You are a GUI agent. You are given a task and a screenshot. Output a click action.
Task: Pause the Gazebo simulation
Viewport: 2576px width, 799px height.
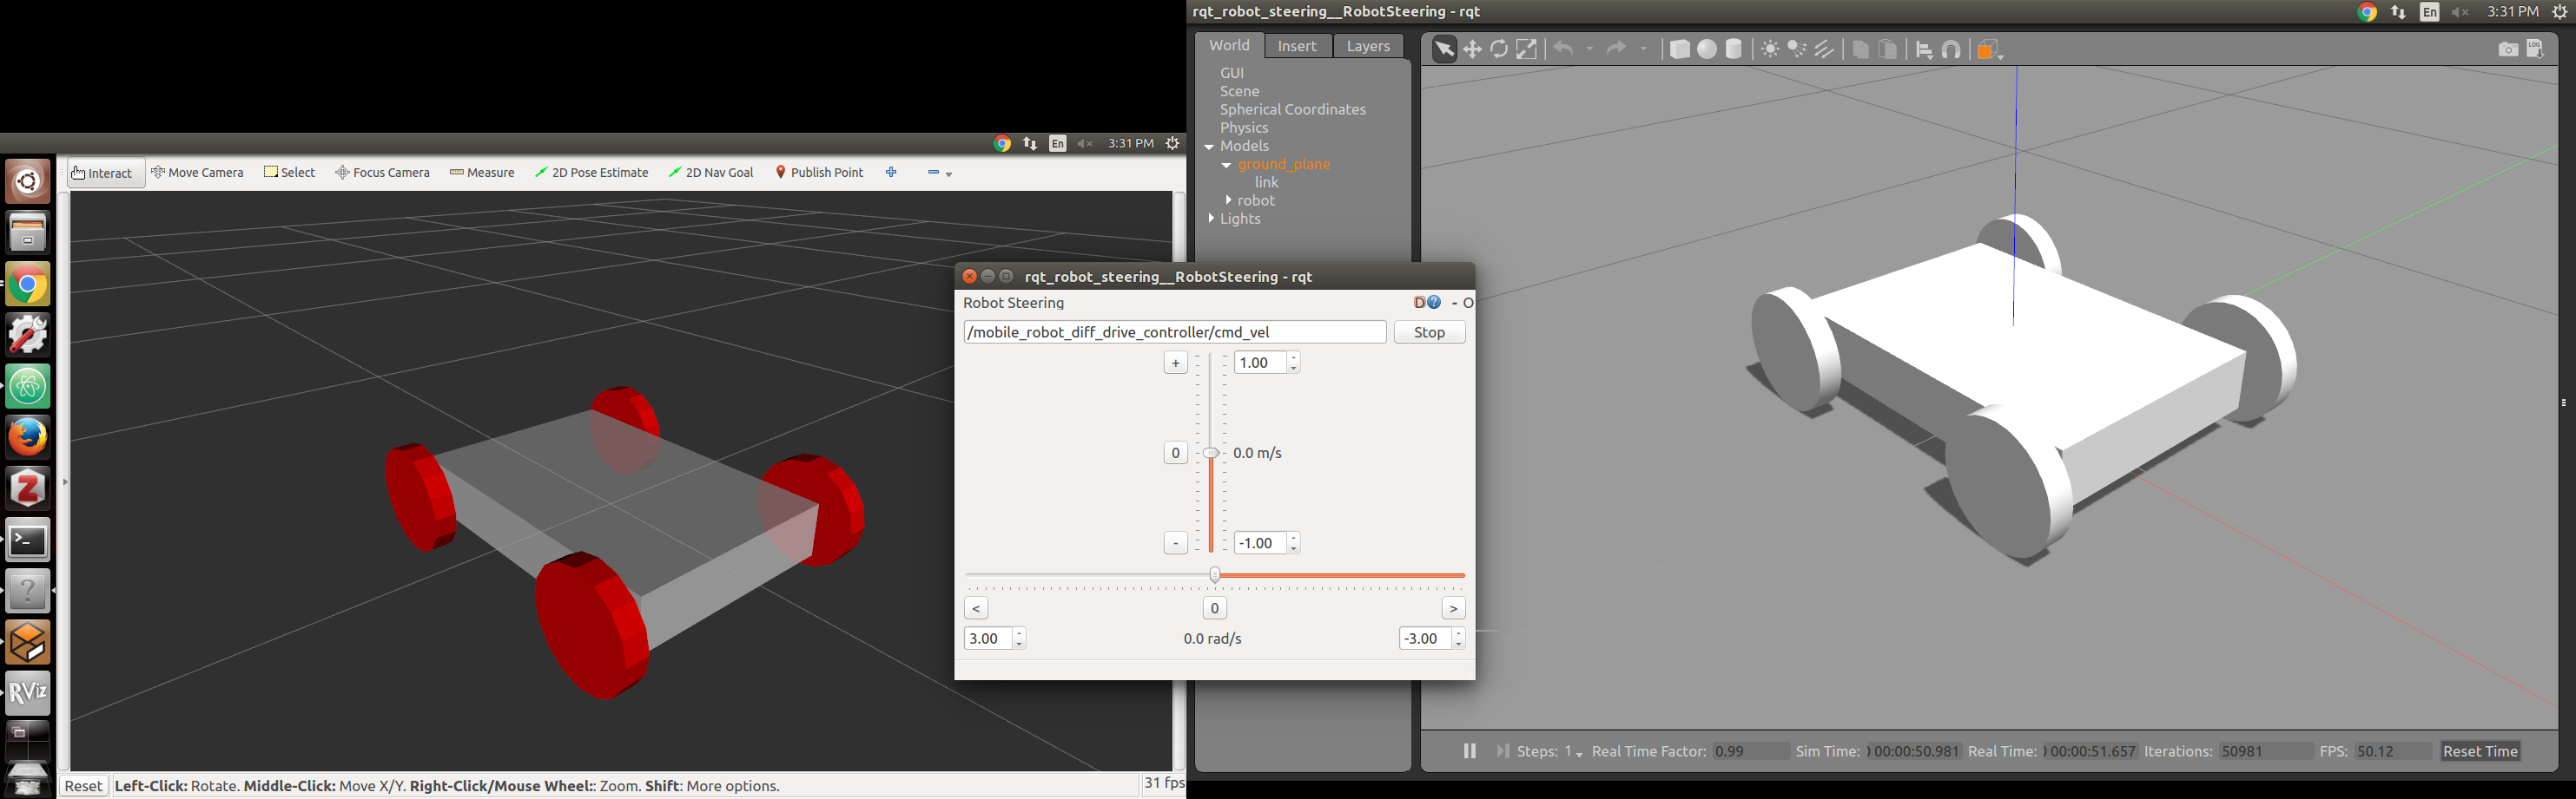(x=1469, y=751)
